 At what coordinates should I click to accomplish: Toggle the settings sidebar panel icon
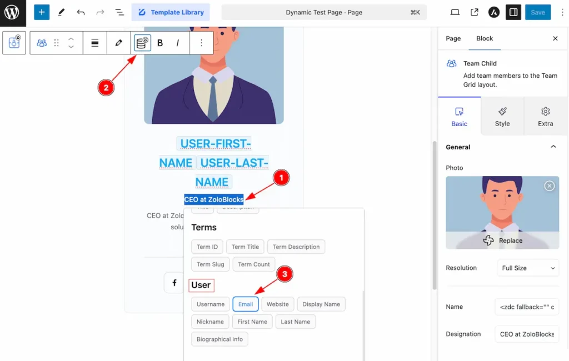coord(513,12)
